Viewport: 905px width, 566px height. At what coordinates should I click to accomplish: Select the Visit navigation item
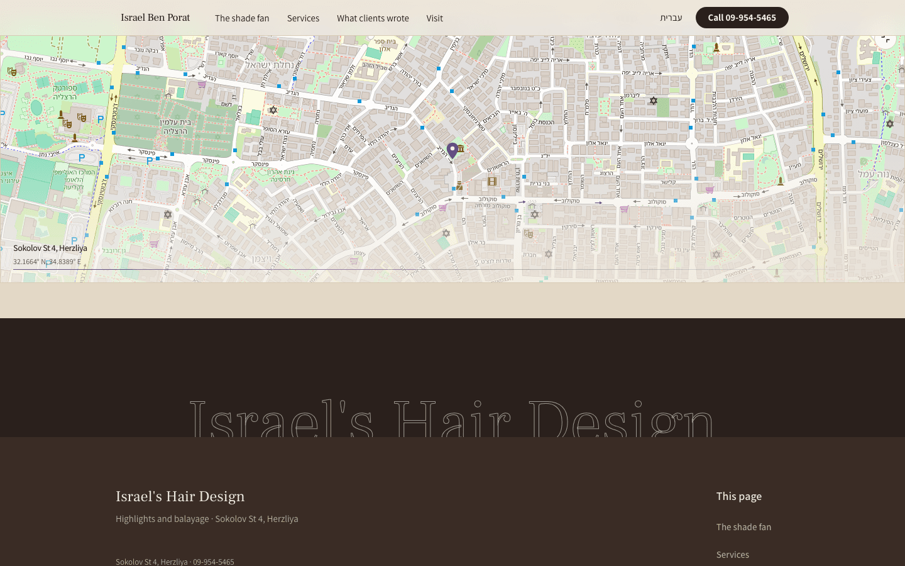(434, 18)
